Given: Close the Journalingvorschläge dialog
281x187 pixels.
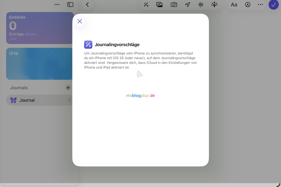Looking at the screenshot, I should tap(80, 21).
